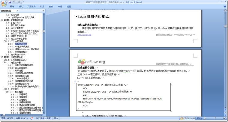Screen dimensions: 228x122
Task: Undo the last action
Action: click(13, 2)
